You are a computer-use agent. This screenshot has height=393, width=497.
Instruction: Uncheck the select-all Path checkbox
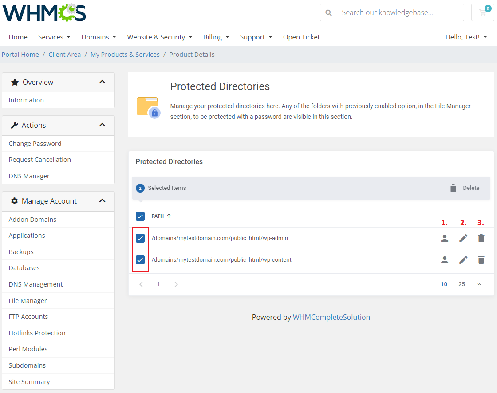click(140, 216)
